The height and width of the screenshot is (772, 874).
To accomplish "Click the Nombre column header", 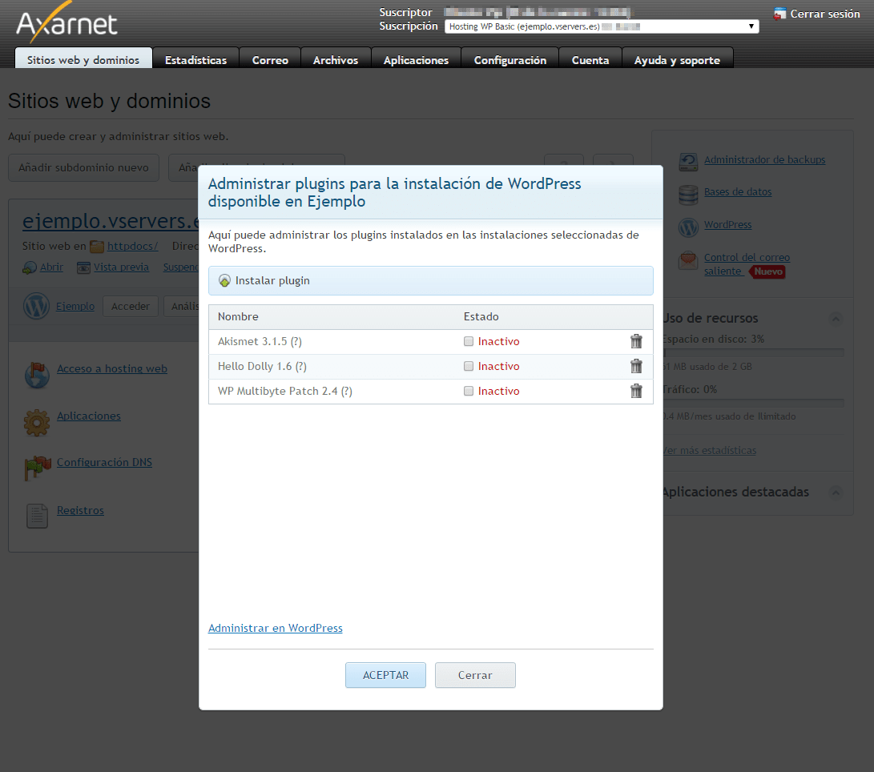I will click(x=238, y=316).
